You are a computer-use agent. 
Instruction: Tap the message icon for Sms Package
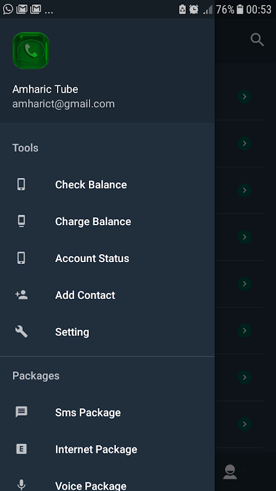(21, 412)
